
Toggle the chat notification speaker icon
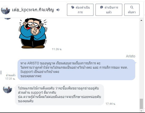tap(58, 10)
